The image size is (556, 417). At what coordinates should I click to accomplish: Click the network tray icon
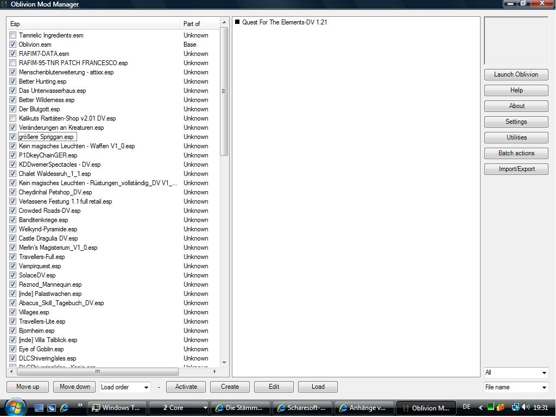point(515,407)
